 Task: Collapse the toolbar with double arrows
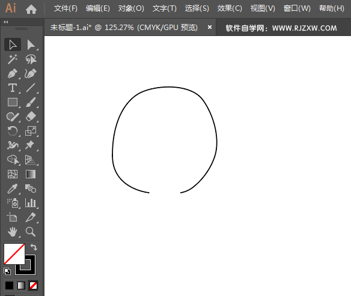[6, 22]
